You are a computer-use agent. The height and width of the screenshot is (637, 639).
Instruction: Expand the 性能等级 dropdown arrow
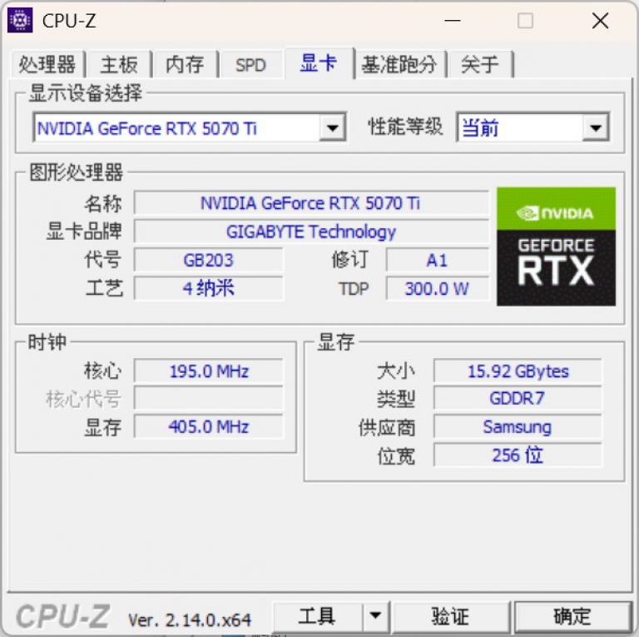pos(596,128)
